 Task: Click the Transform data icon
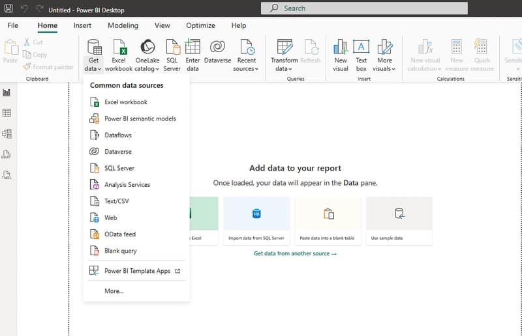284,47
